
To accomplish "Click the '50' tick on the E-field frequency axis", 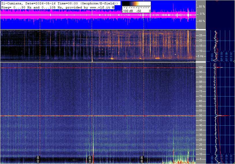I will 200,116.
